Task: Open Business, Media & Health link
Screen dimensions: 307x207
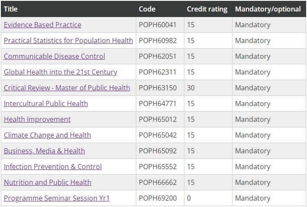Action: pyautogui.click(x=44, y=151)
